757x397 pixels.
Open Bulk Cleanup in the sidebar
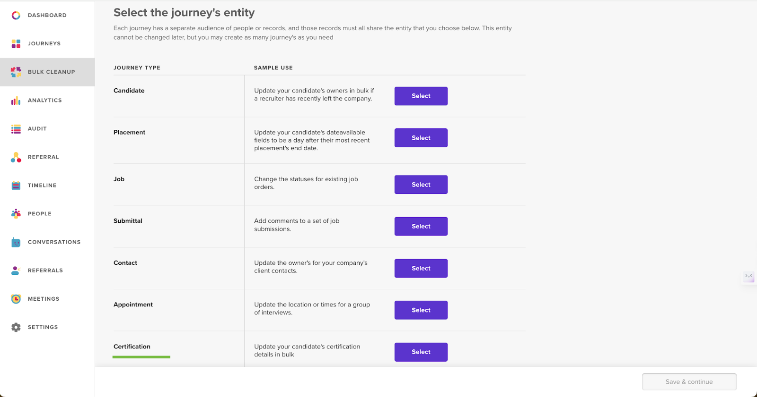click(47, 72)
